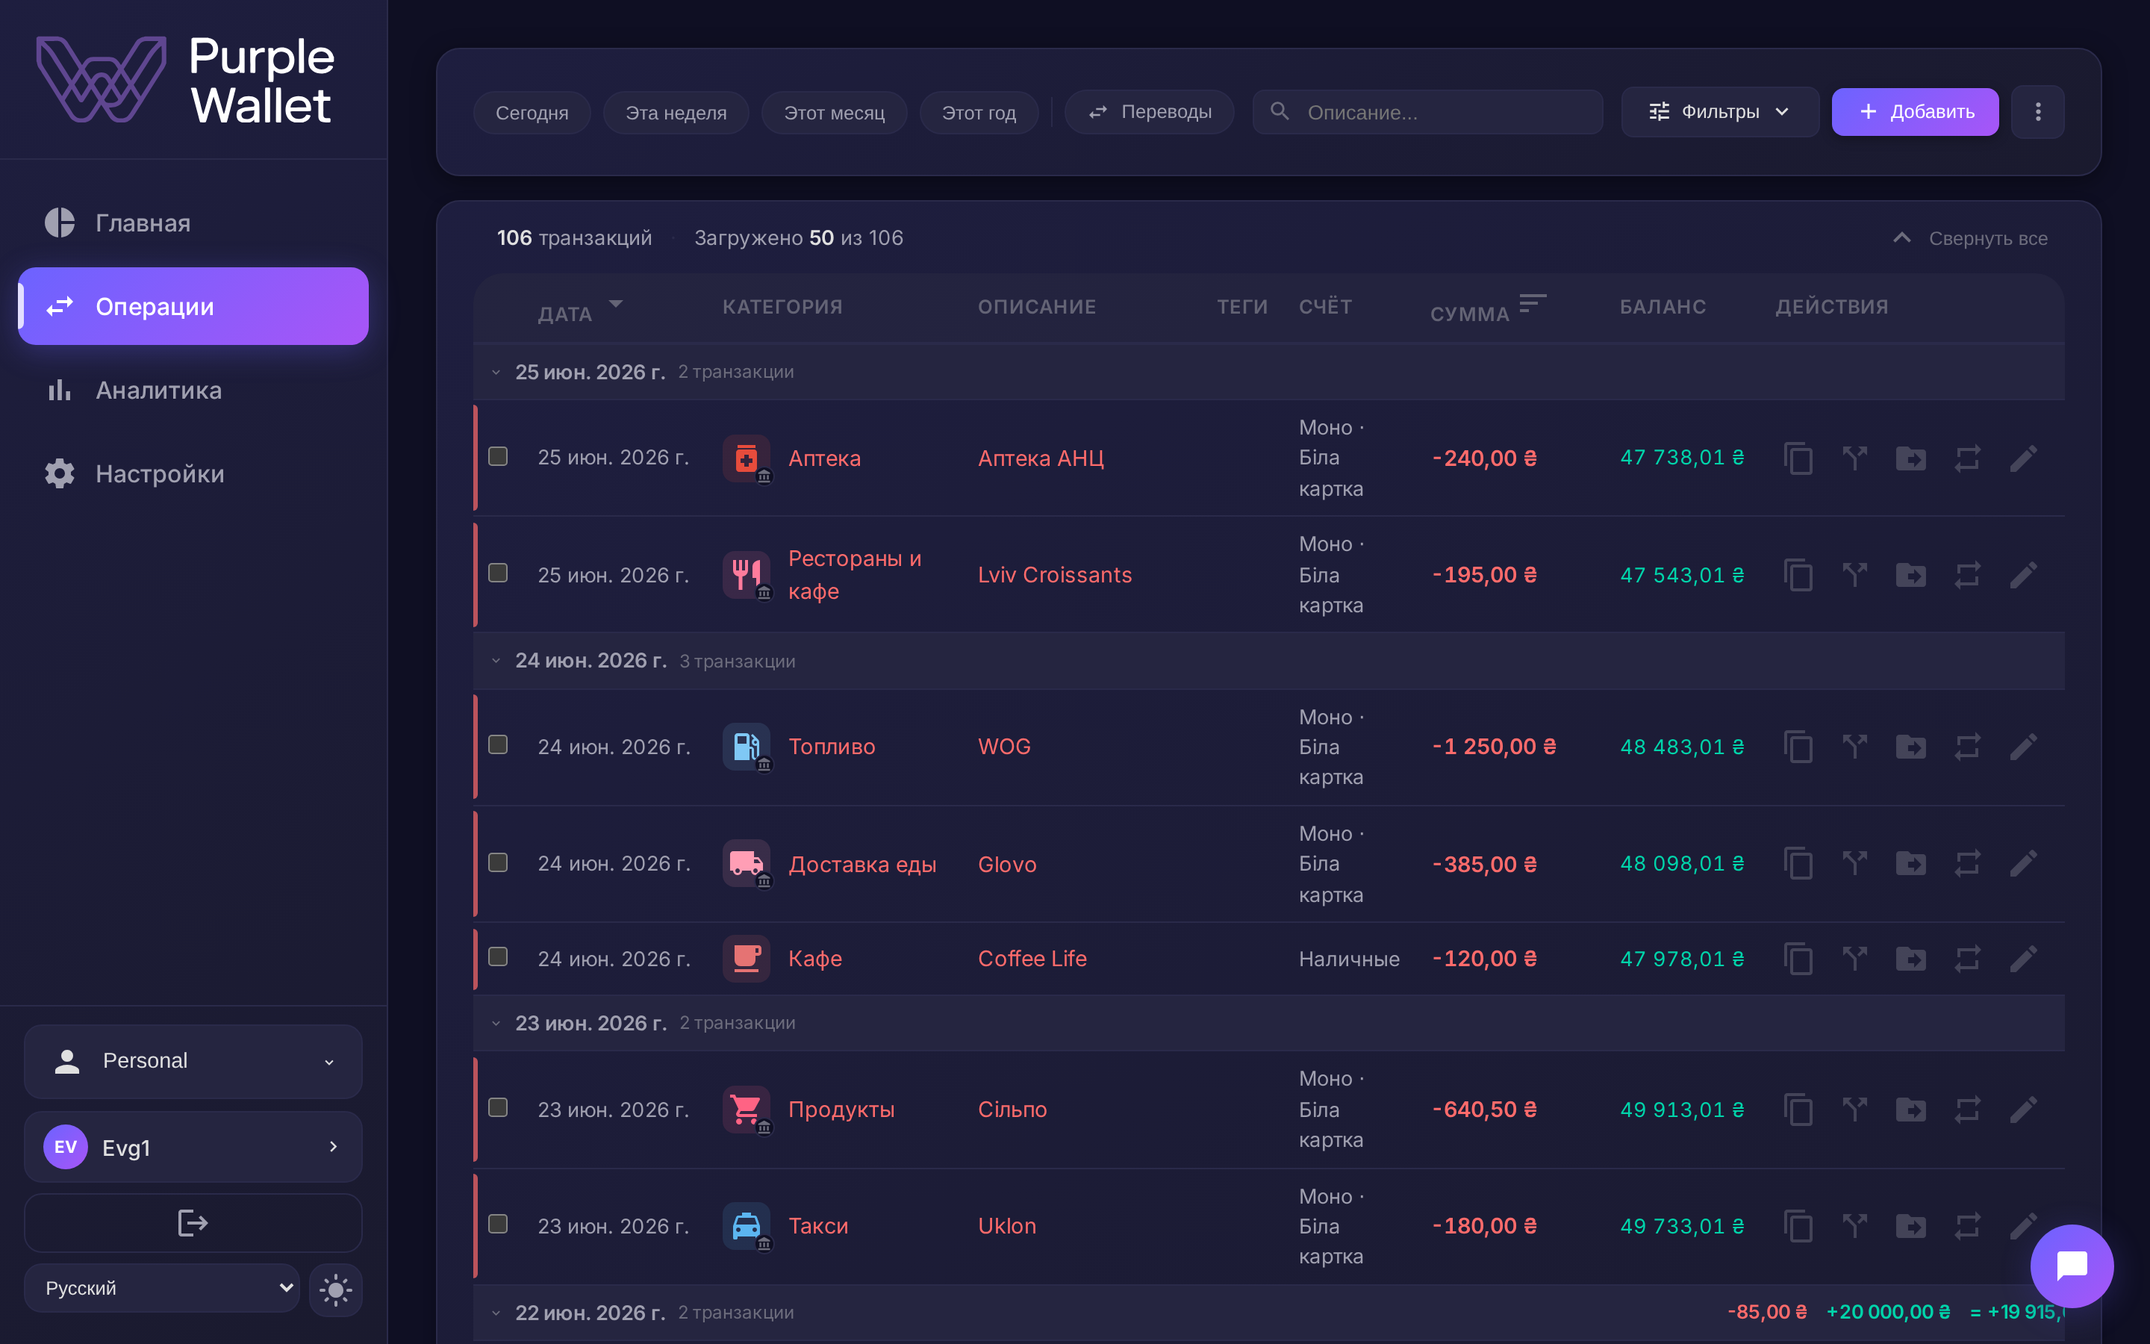Click the copy icon for Аптека АНЦ

[1798, 458]
